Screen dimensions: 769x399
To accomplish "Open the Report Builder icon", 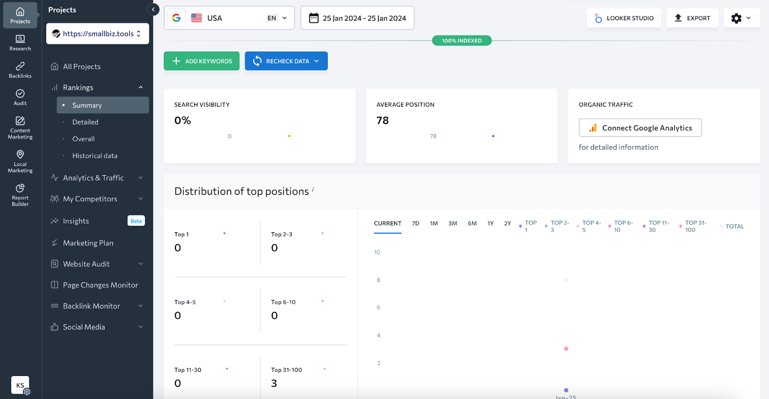I will coord(20,195).
